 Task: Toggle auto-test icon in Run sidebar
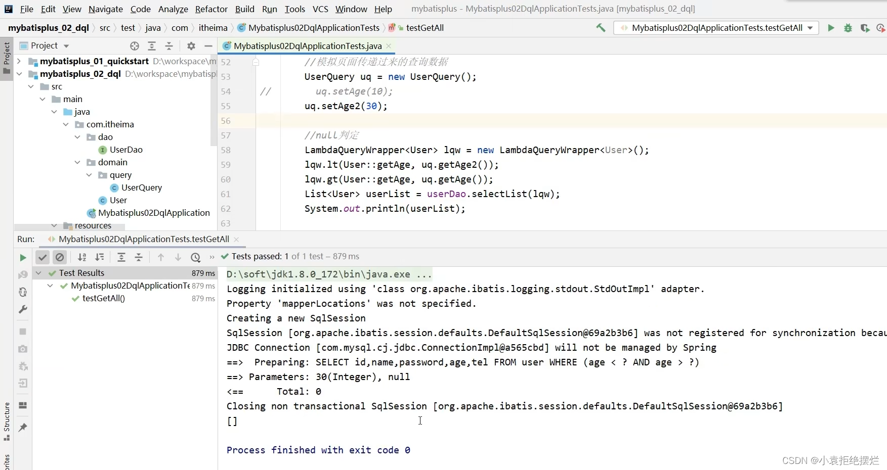tap(23, 292)
